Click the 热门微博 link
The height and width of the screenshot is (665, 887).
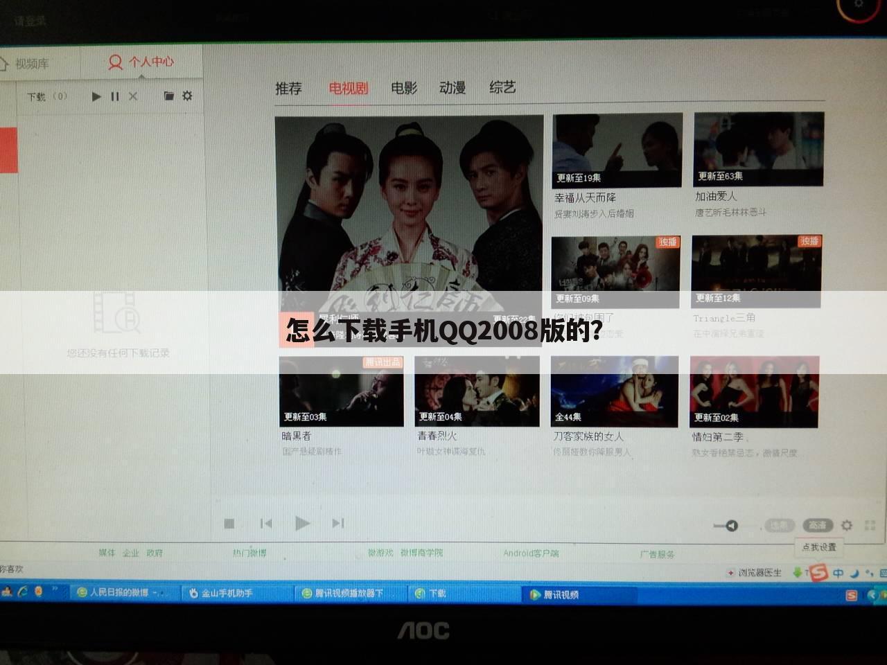coord(249,553)
